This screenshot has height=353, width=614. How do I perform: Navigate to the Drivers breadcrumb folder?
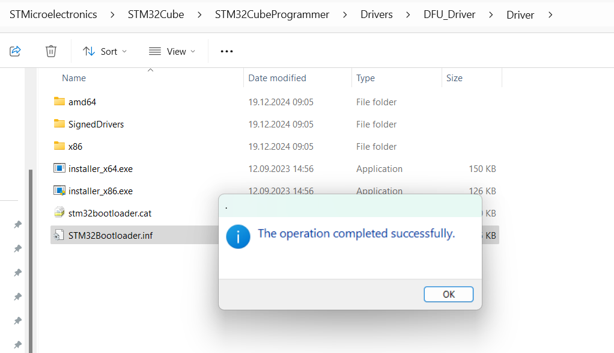[x=376, y=14]
